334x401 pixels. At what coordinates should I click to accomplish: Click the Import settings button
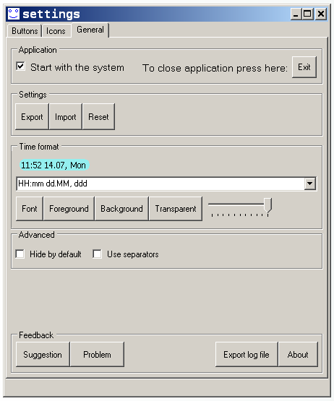click(x=66, y=117)
